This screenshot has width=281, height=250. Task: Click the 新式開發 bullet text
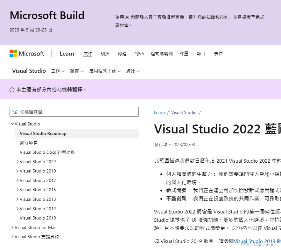(x=178, y=190)
